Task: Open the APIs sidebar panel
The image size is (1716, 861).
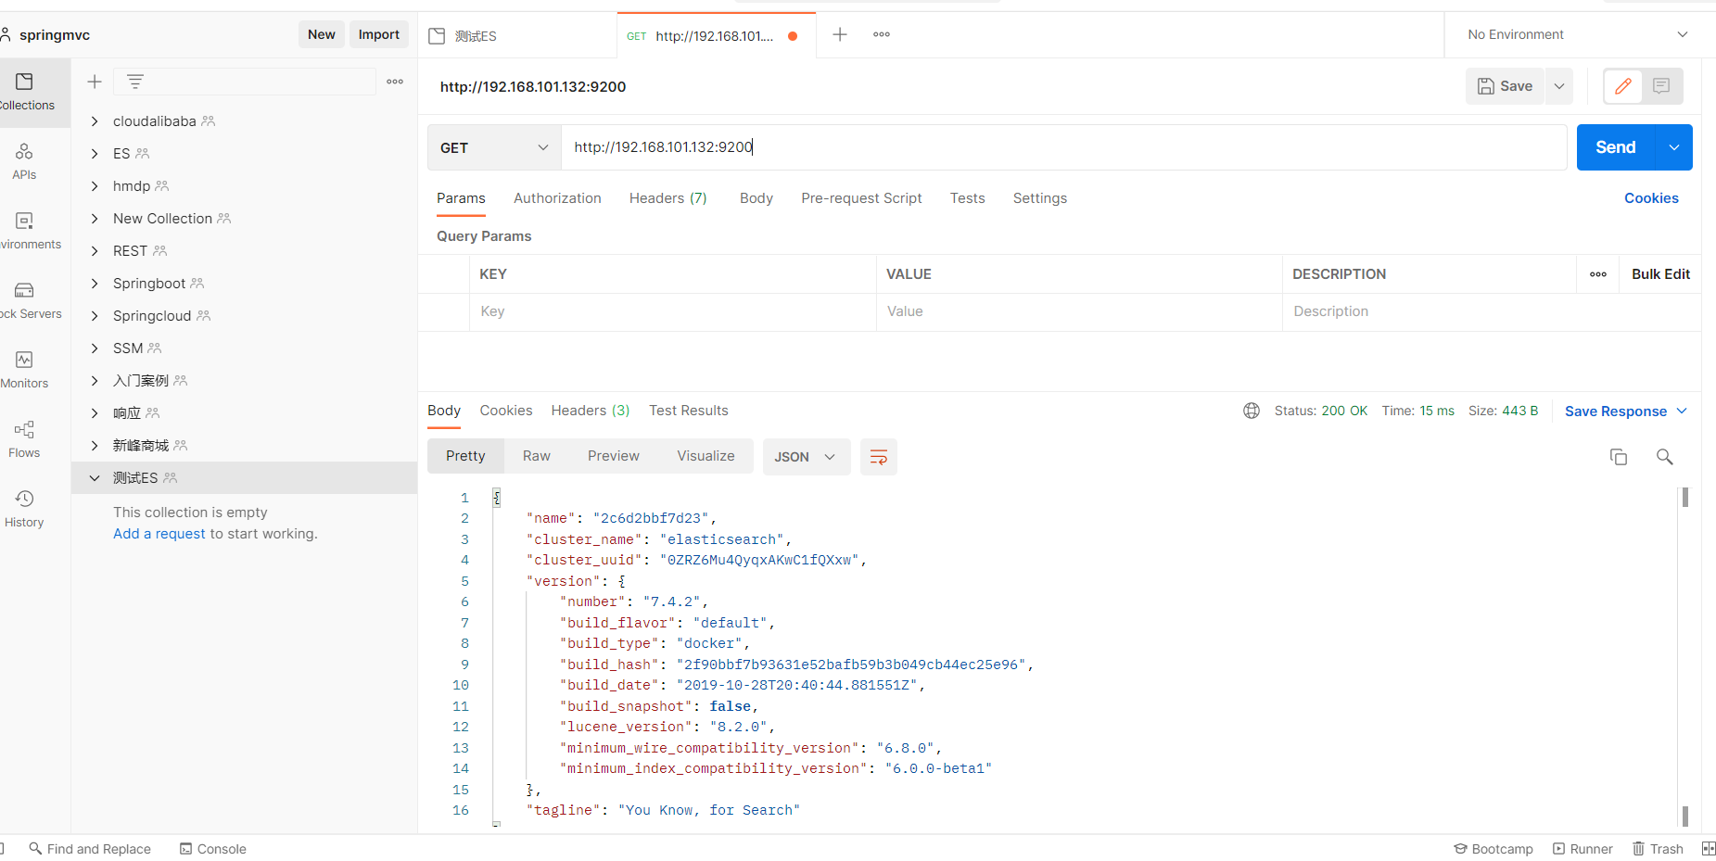Action: pyautogui.click(x=25, y=161)
